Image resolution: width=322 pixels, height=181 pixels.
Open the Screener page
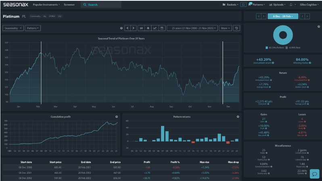69,4
